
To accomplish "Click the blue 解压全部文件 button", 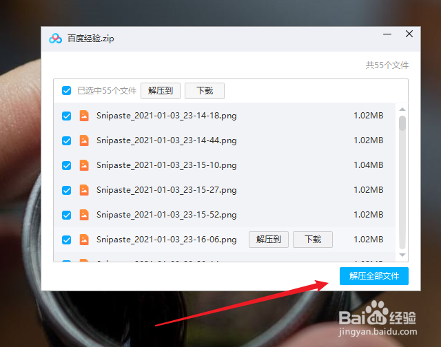I will [374, 276].
